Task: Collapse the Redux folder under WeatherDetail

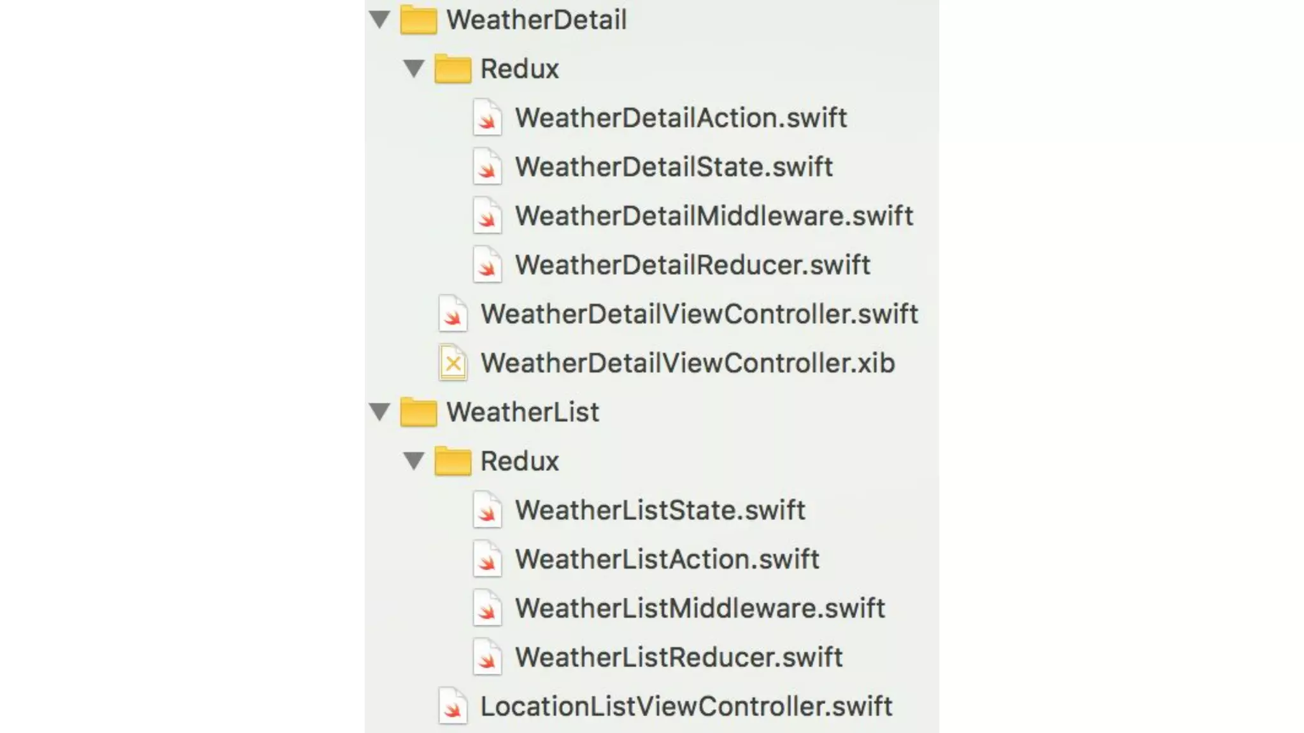Action: pyautogui.click(x=415, y=69)
